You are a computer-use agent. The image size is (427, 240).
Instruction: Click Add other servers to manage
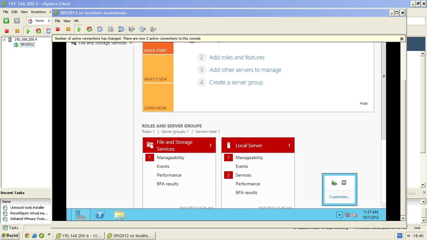245,70
